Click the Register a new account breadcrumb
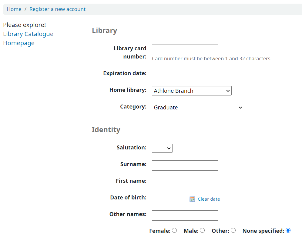 (x=57, y=9)
